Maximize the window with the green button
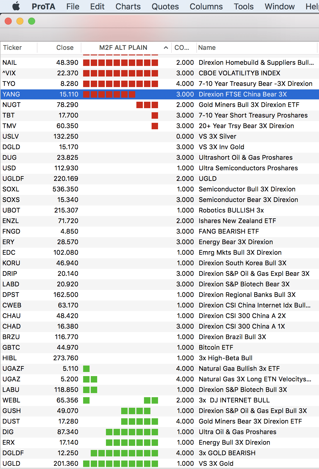 32,21
